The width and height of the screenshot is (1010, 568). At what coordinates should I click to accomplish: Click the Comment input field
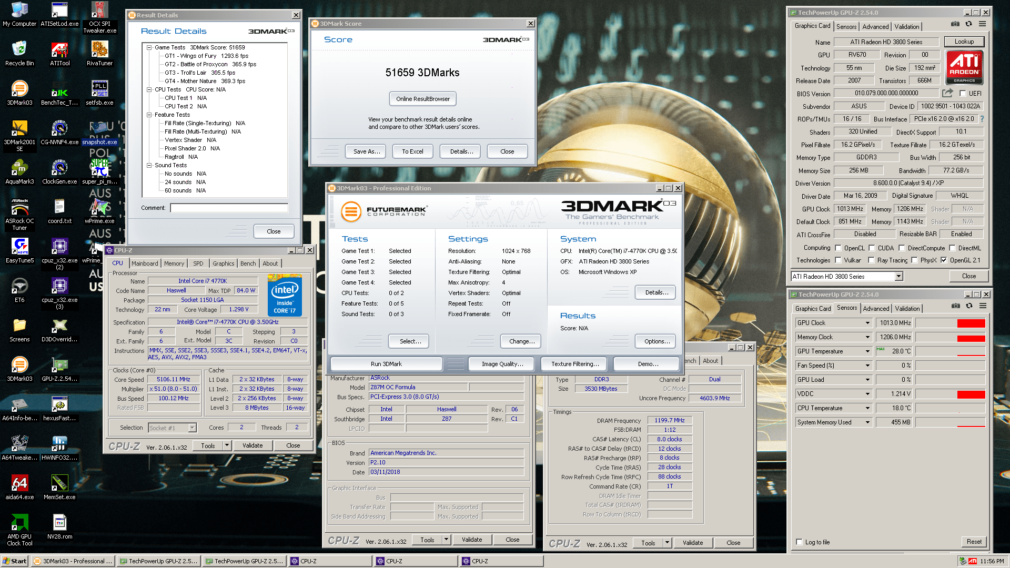pos(229,208)
